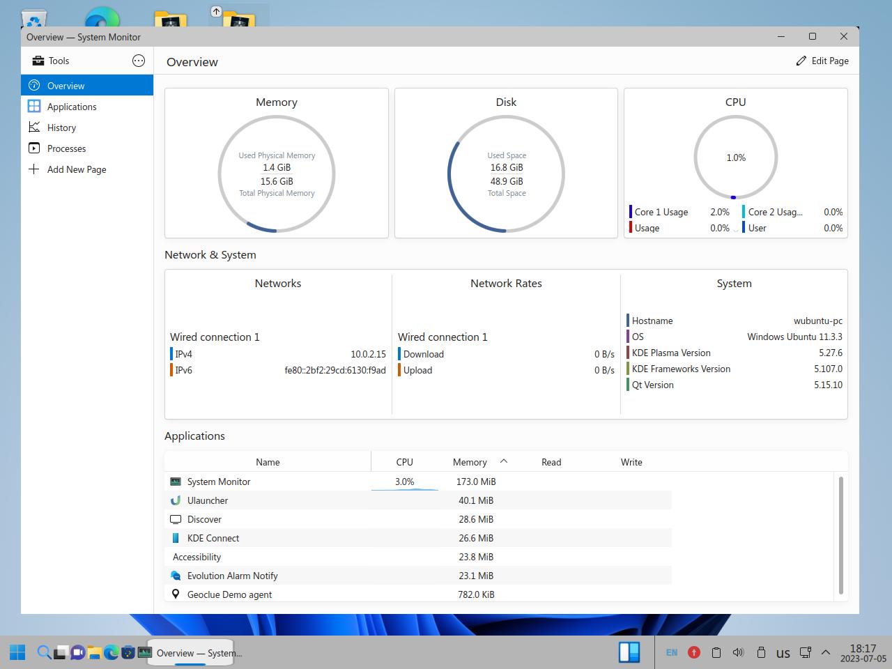Open the volume control in system tray
The width and height of the screenshot is (892, 669).
click(738, 652)
